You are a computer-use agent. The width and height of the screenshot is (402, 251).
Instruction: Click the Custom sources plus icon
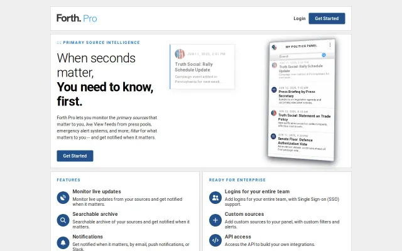pyautogui.click(x=215, y=220)
